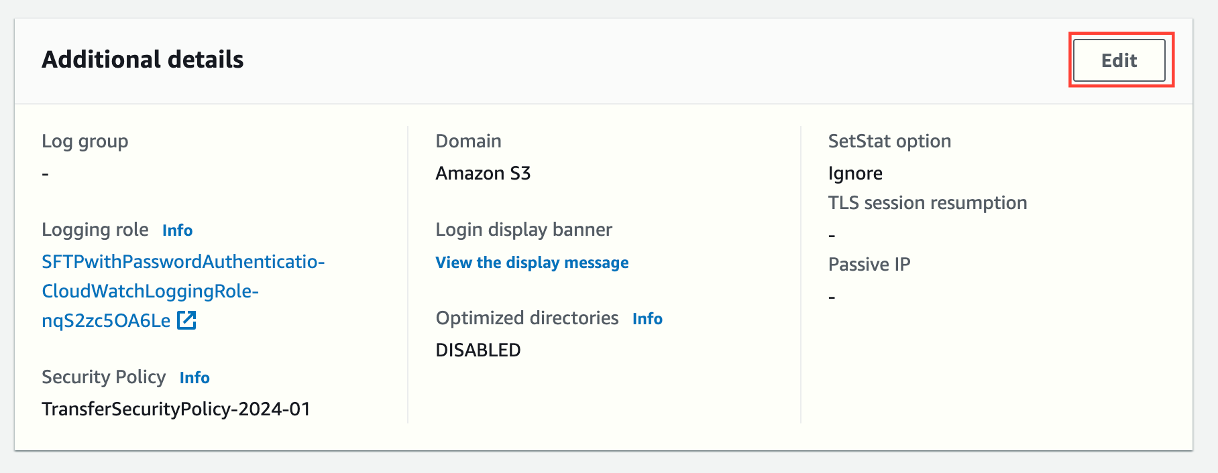Click the DISABLED optimized directories value
Image resolution: width=1218 pixels, height=473 pixels.
(x=478, y=350)
